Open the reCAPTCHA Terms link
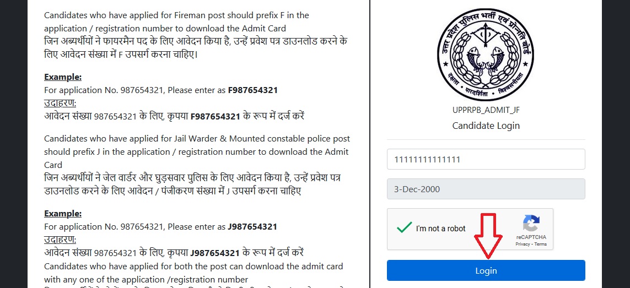This screenshot has height=288, width=630. (x=540, y=244)
